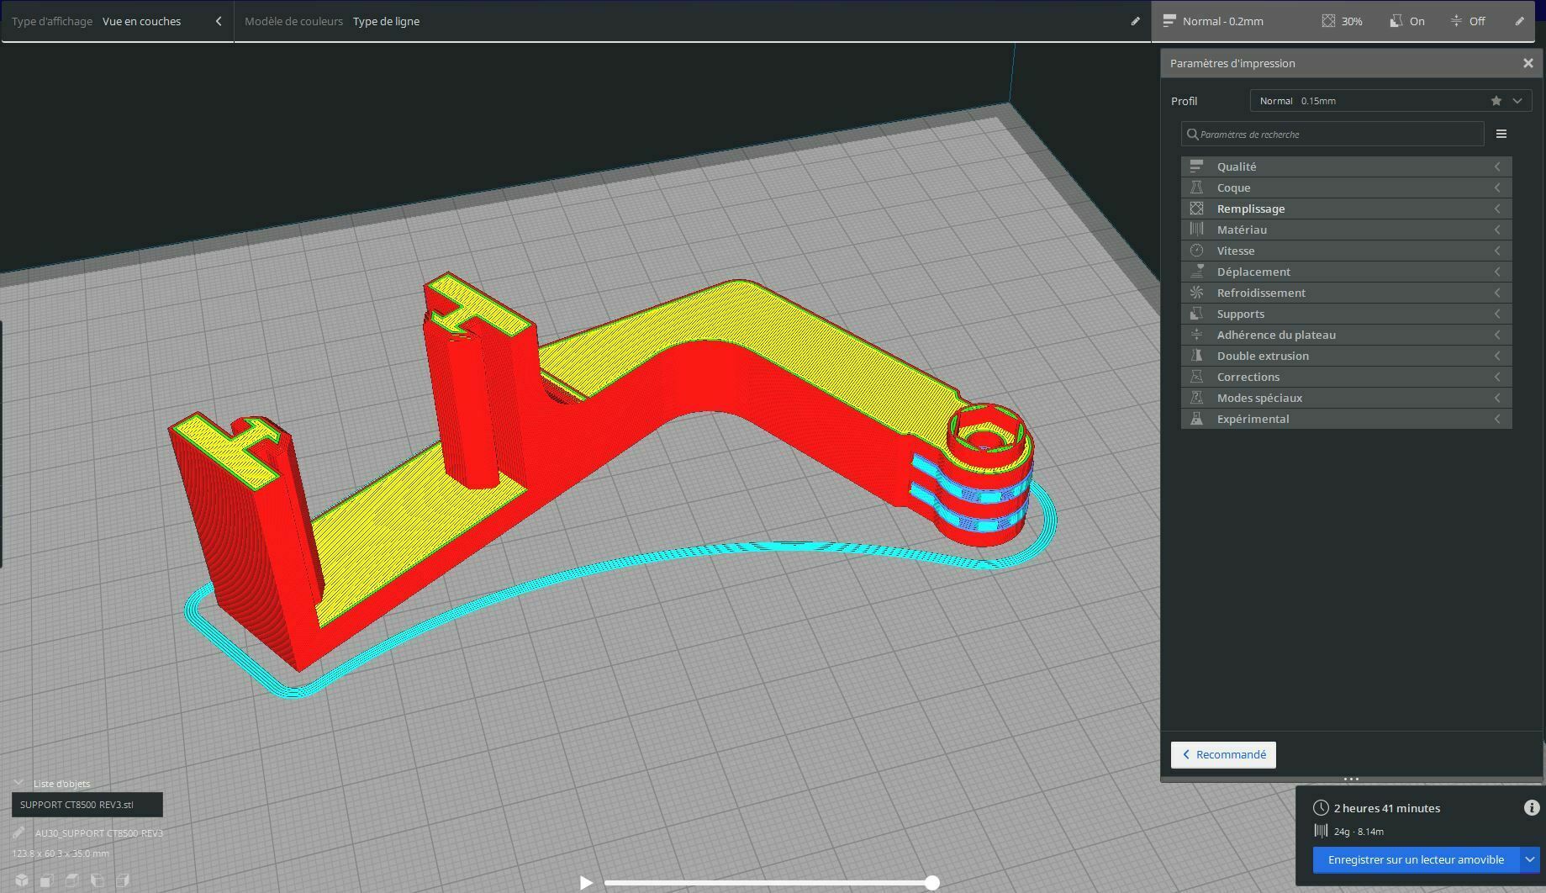Collapse the Liste d'objets panel
The width and height of the screenshot is (1546, 893).
point(18,783)
